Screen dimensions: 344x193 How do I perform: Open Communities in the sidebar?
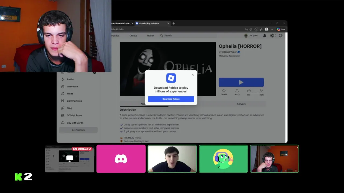pos(74,101)
